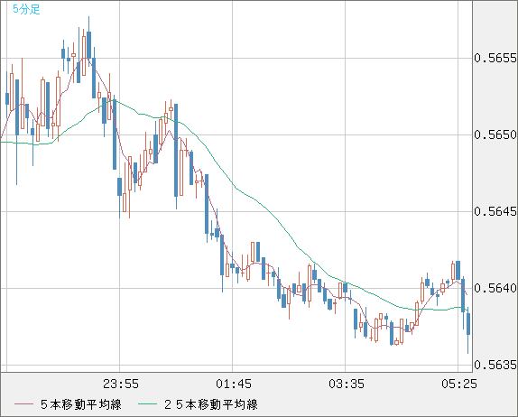Click the 03:35 time axis label
This screenshot has width=518, height=417.
[347, 384]
